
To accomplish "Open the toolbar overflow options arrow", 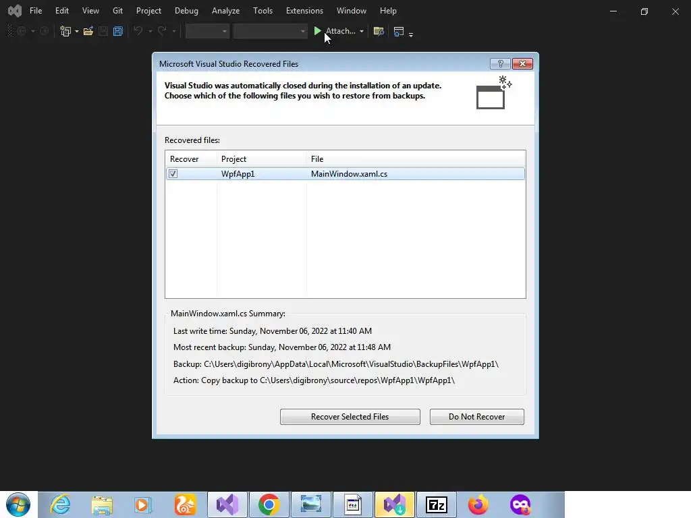I will click(x=411, y=34).
